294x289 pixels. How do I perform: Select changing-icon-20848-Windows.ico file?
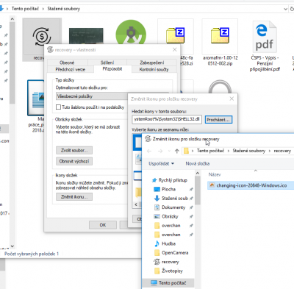[251, 185]
